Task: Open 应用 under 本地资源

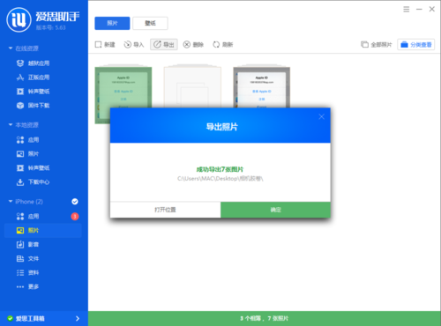Action: pos(27,140)
